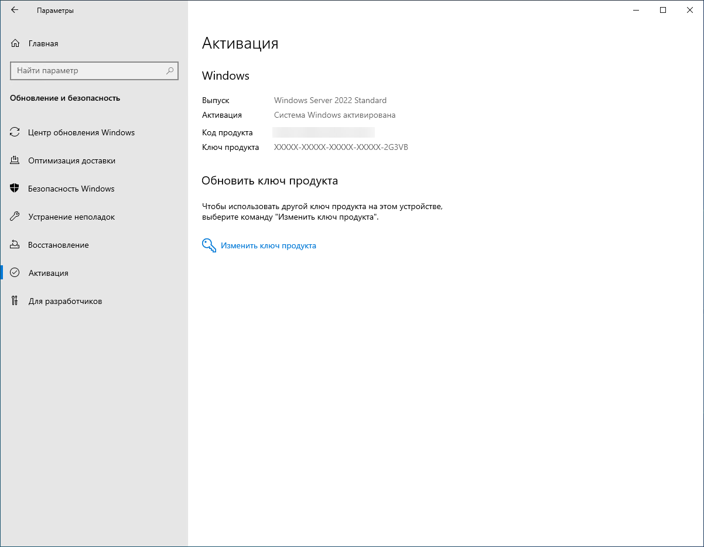Open Оптимизация доставки section
The image size is (704, 547).
pos(94,160)
